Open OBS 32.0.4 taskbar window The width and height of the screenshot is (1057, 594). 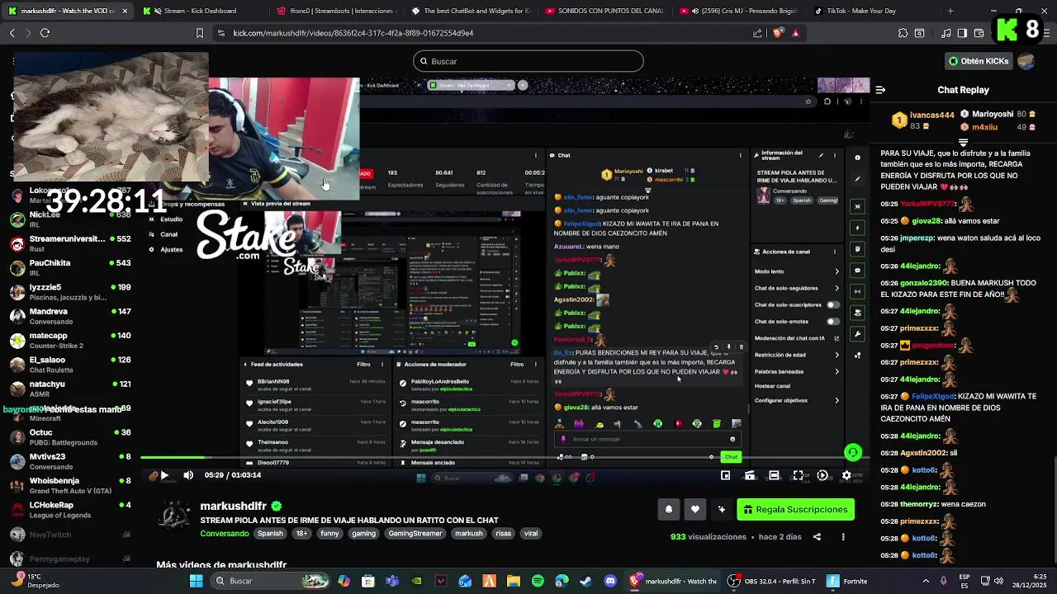(772, 581)
